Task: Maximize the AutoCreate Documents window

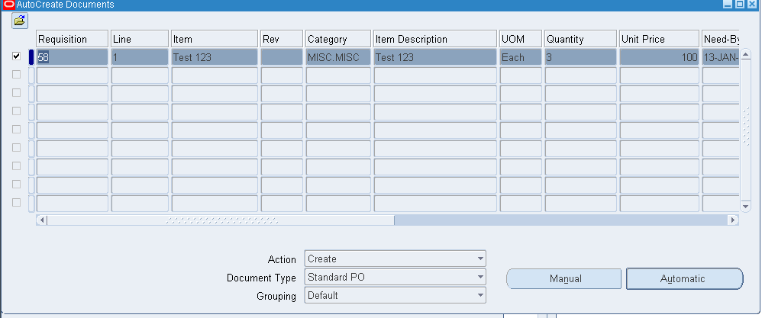Action: [x=740, y=5]
